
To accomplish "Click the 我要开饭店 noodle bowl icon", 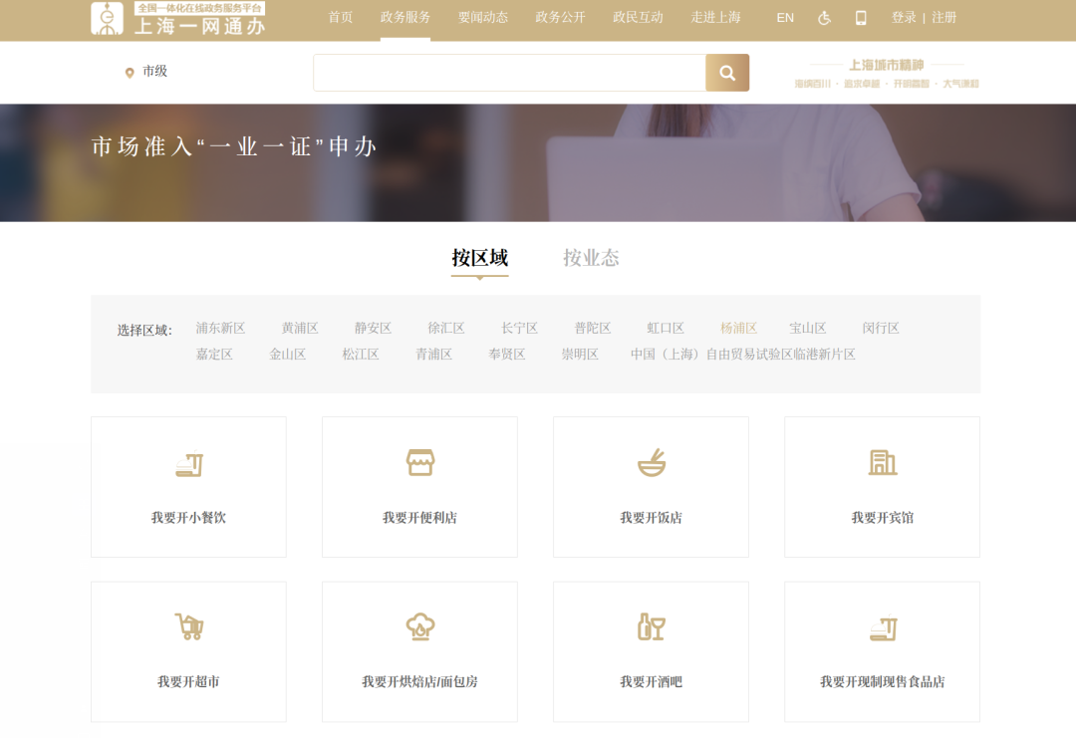I will pyautogui.click(x=651, y=463).
